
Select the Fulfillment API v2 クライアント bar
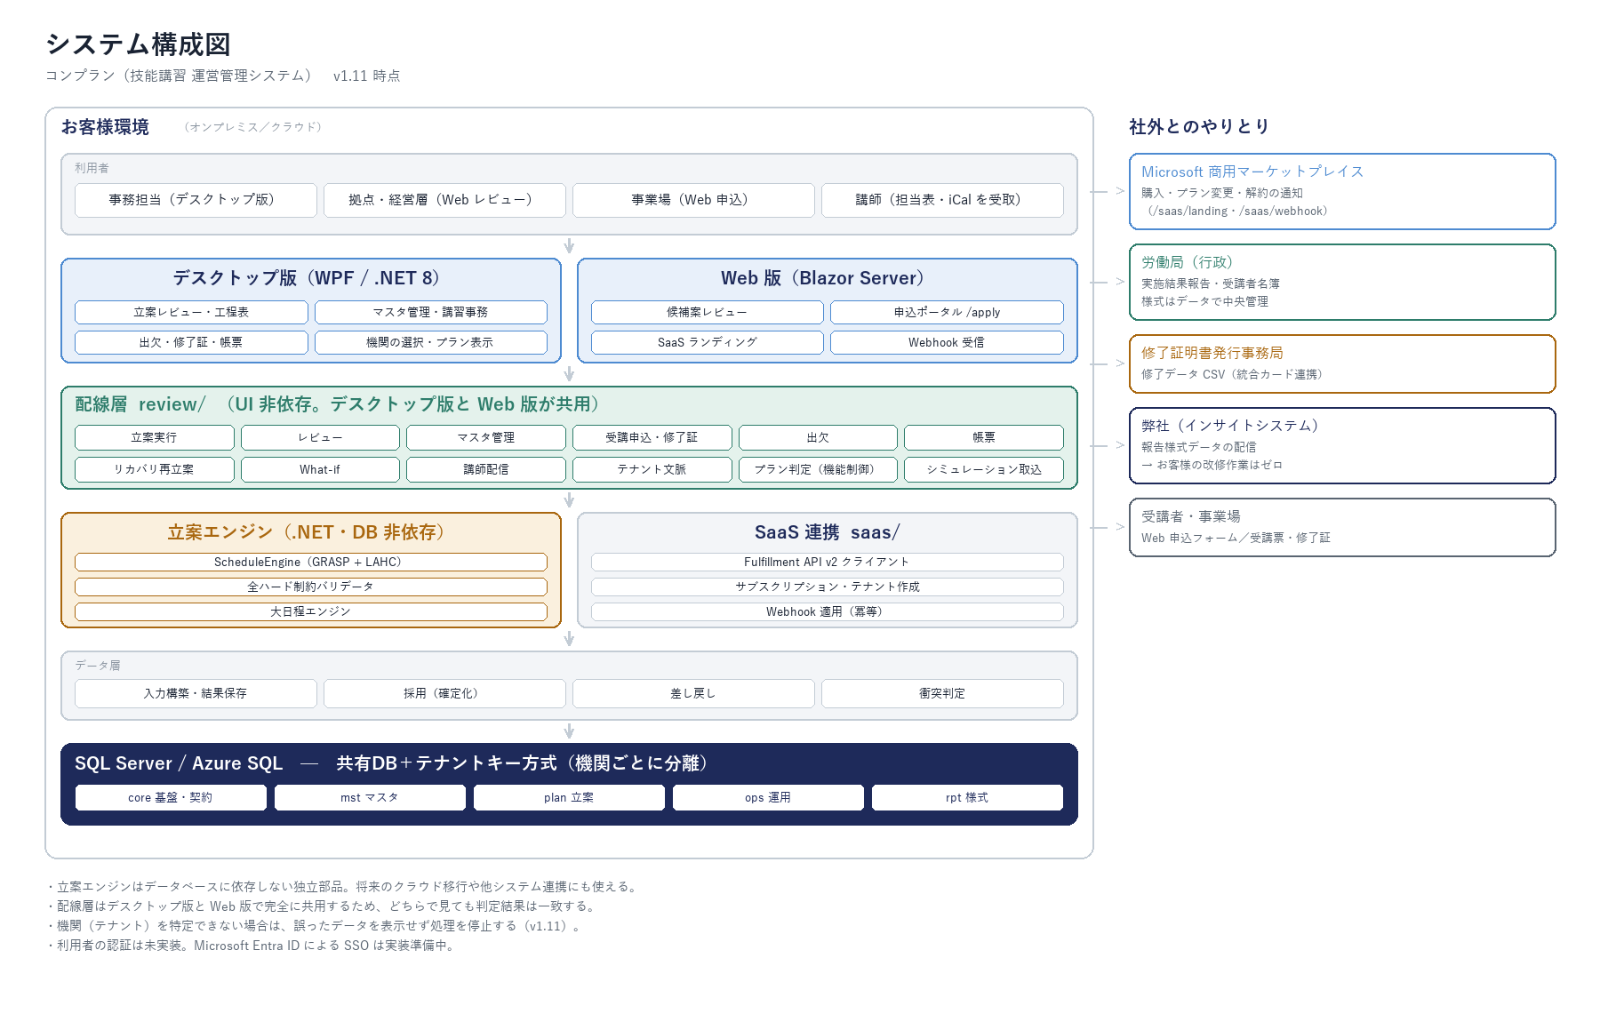pos(828,562)
